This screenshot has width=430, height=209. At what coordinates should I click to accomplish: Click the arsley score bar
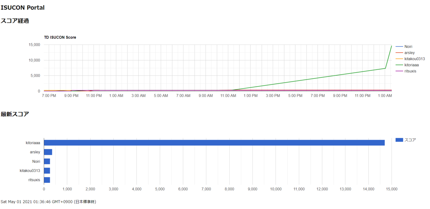click(x=48, y=152)
